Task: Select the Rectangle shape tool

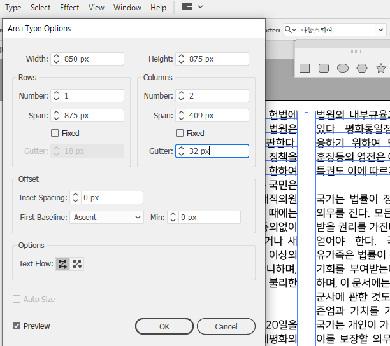Action: (305, 68)
